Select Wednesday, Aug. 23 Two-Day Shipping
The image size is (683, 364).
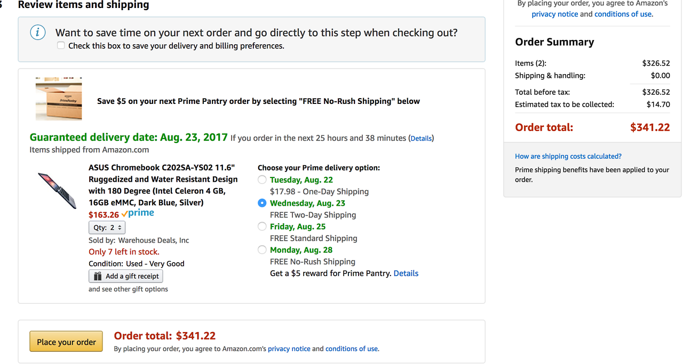point(262,203)
